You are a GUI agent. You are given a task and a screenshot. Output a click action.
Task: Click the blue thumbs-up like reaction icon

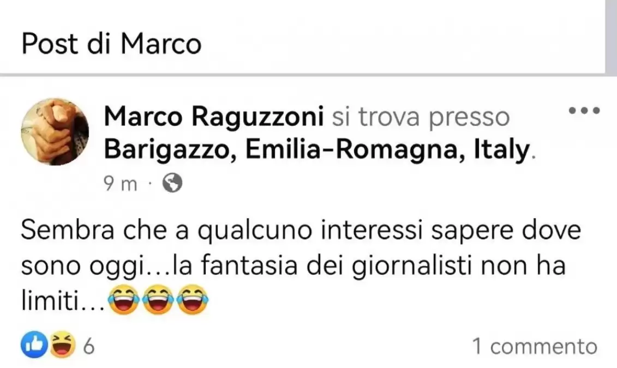(x=34, y=345)
